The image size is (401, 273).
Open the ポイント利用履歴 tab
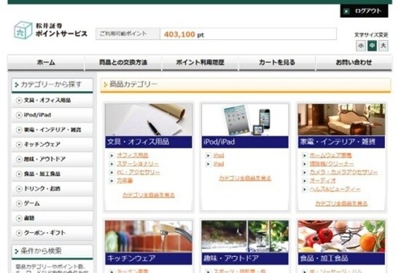click(200, 63)
